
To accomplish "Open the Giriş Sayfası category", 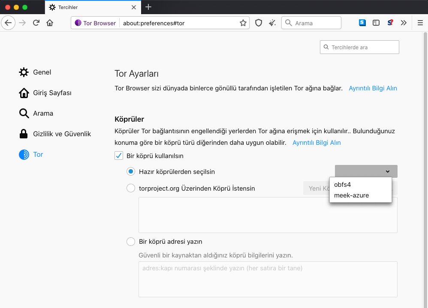I will 45,93.
